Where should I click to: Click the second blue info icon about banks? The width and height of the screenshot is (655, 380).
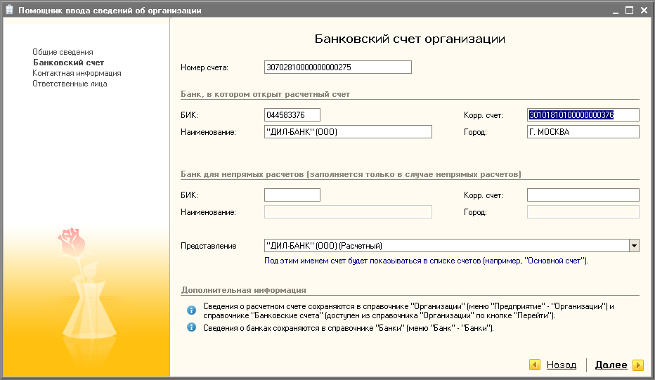coord(190,328)
